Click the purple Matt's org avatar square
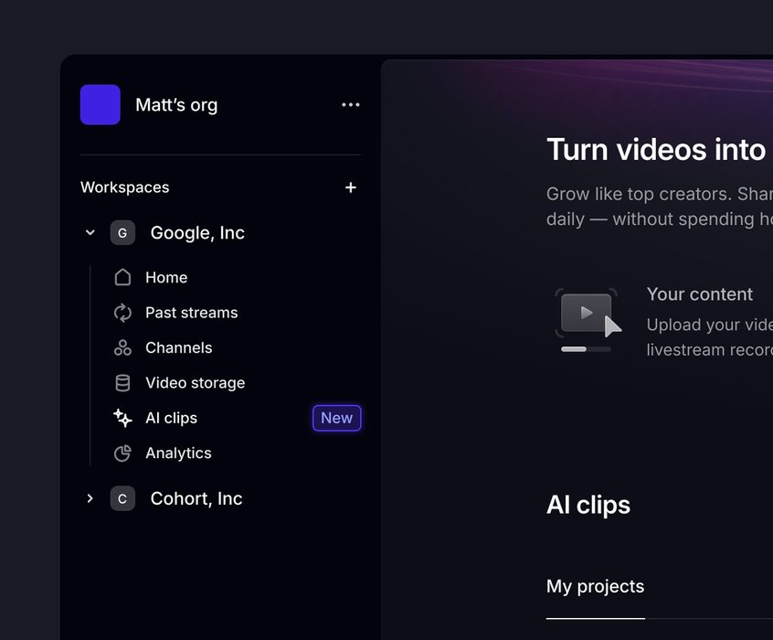Screen dimensions: 773x640 [x=101, y=105]
